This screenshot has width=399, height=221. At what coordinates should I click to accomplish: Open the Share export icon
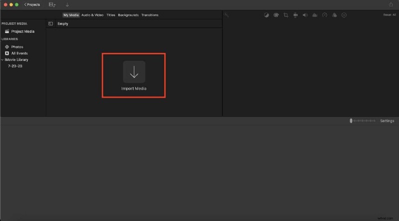(x=391, y=4)
